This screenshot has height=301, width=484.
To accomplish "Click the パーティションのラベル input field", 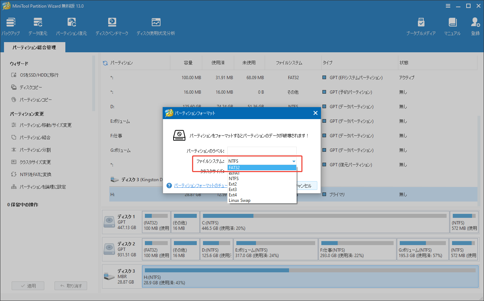I will click(x=262, y=151).
